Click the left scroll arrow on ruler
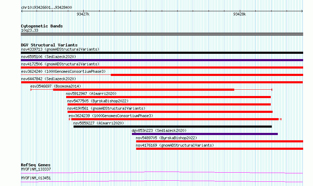This screenshot has height=186, width=313. [x=22, y=11]
